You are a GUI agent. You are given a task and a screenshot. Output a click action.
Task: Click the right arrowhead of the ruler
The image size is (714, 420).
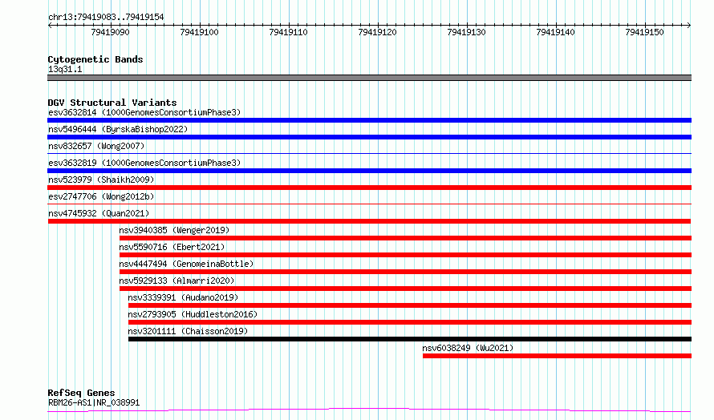689,26
